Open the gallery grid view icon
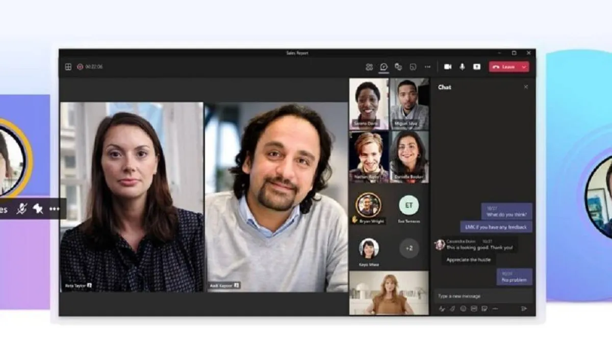Image resolution: width=612 pixels, height=343 pixels. (x=68, y=67)
